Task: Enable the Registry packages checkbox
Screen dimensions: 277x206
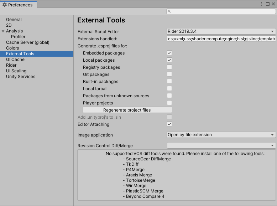Action: [x=169, y=67]
